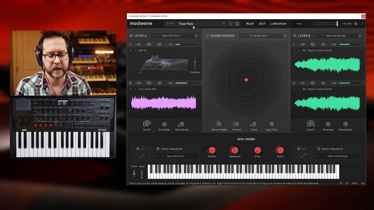This screenshot has height=210, width=374.
Task: Save Layer B program Tape Pad Strings
Action: pos(360,36)
